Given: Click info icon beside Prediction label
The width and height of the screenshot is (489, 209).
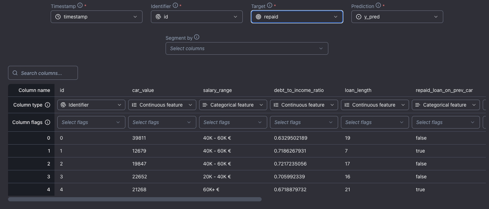Looking at the screenshot, I should click(x=378, y=6).
